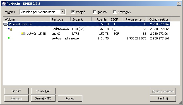
Task: Click the Zastosuj button
Action: coord(16,98)
